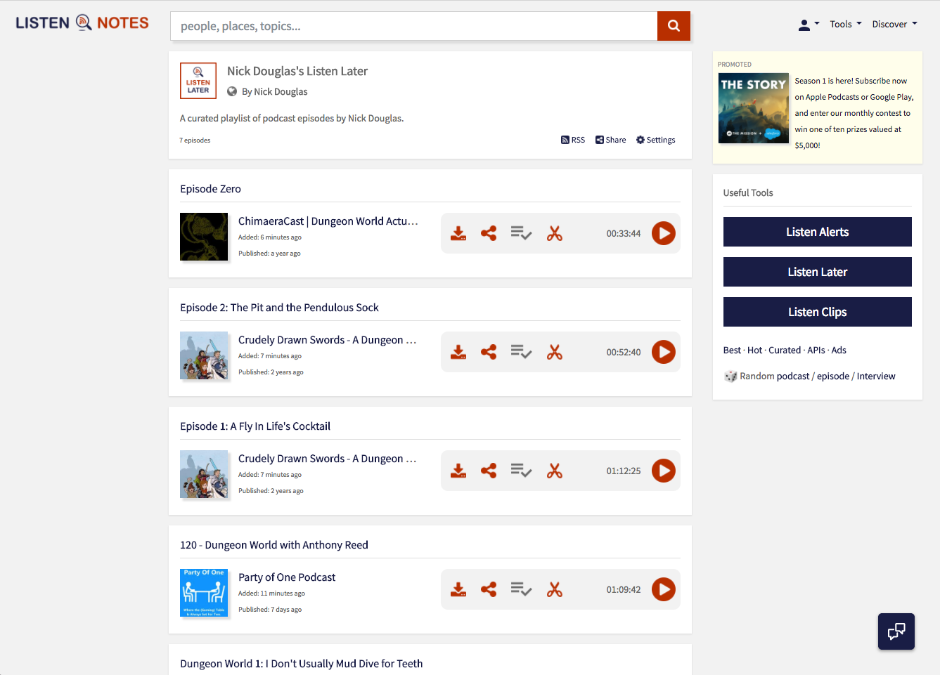Download the Episode Zero audio
Image resolution: width=940 pixels, height=675 pixels.
pyautogui.click(x=458, y=233)
